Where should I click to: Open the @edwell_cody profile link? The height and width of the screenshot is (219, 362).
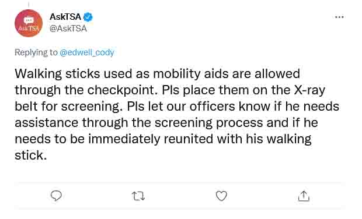(87, 52)
